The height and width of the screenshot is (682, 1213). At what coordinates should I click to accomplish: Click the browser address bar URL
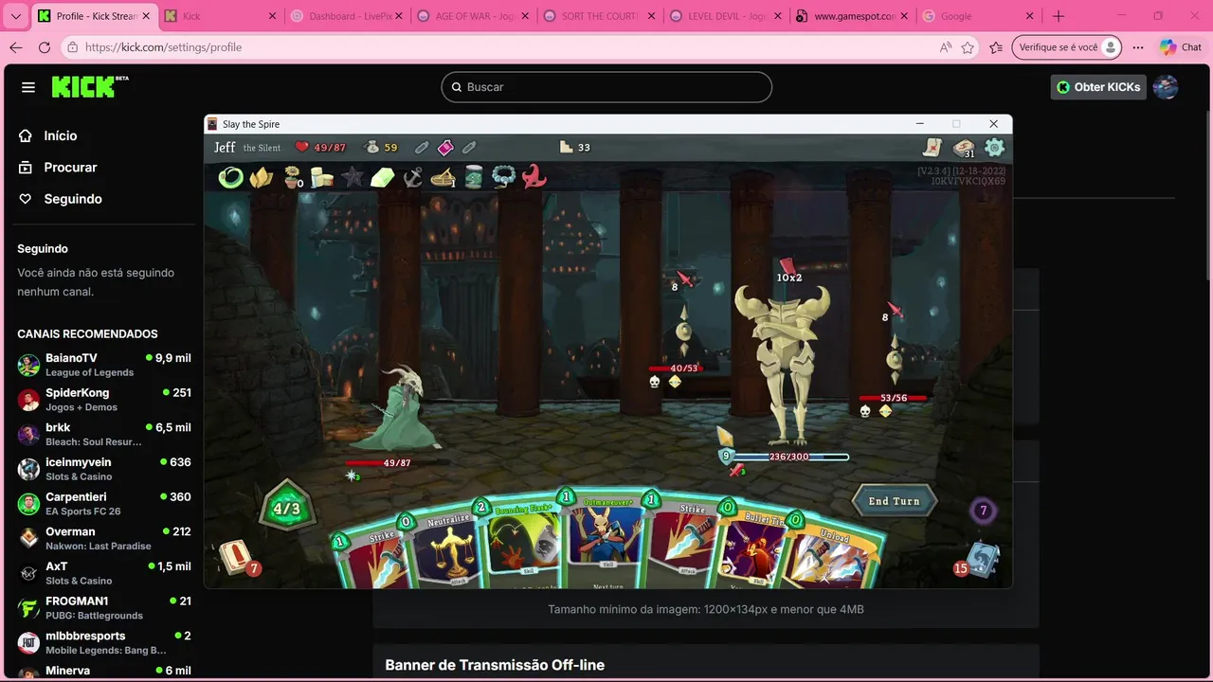163,47
